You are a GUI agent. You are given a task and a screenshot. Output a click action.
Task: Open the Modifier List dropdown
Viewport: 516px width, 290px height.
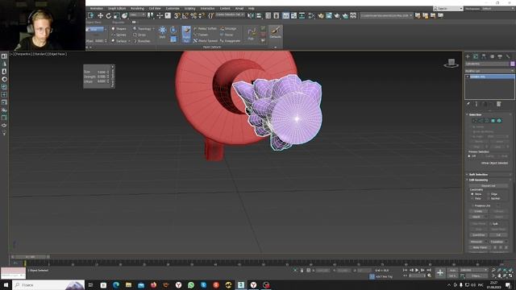pos(489,71)
